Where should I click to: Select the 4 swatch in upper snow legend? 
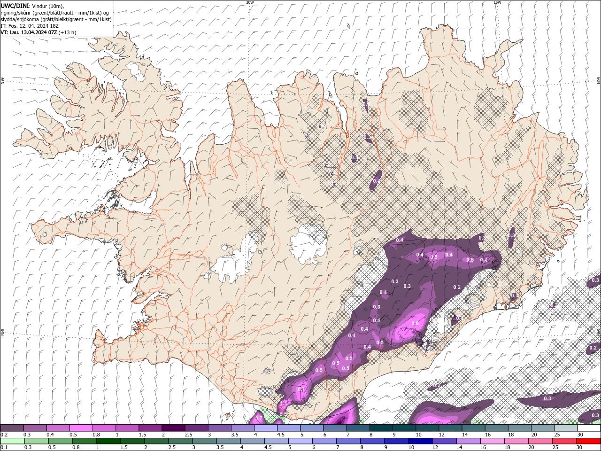click(265, 428)
